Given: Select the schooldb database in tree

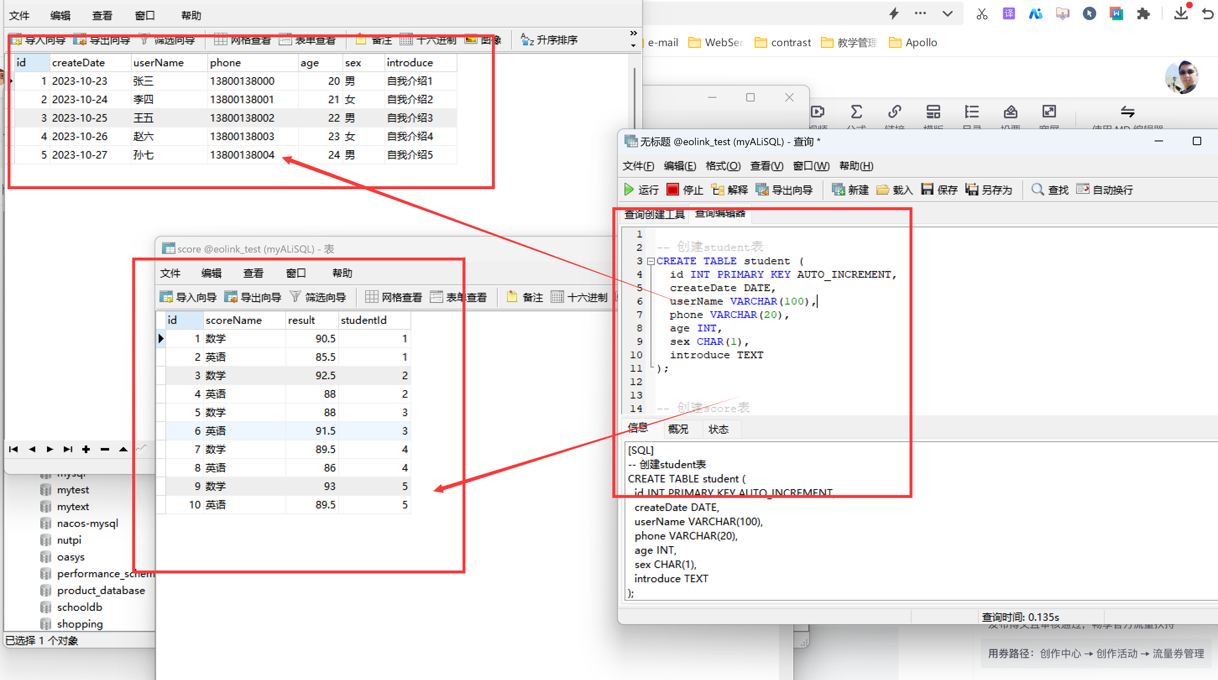Looking at the screenshot, I should click(x=79, y=607).
